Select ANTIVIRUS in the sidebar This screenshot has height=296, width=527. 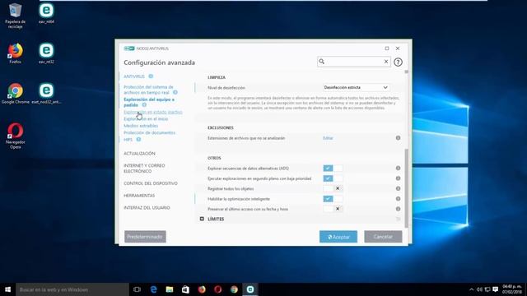(x=134, y=76)
